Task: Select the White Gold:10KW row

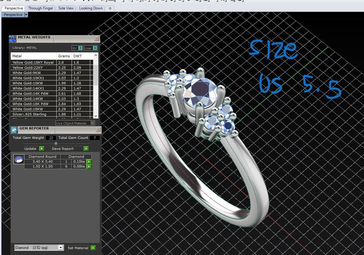Action: coord(52,83)
